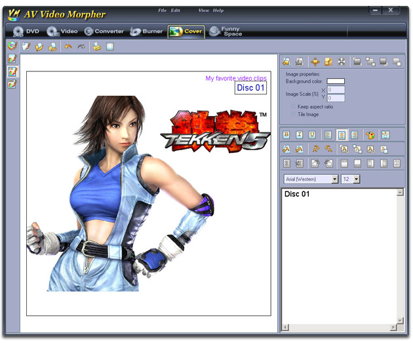Go to the Funny Space tab
The width and height of the screenshot is (413, 343).
click(226, 31)
